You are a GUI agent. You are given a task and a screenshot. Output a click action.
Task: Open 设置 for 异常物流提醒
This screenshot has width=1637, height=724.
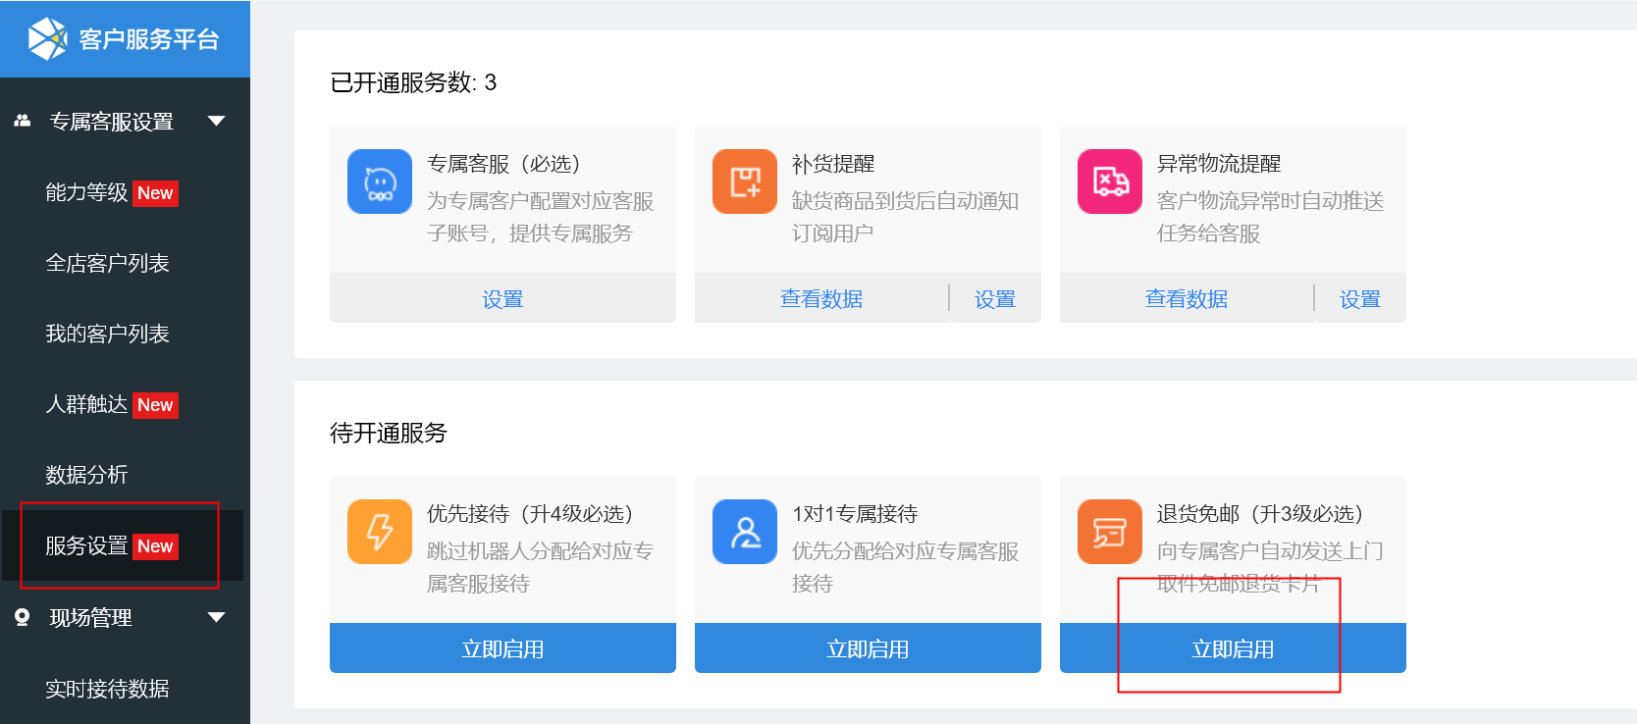(1360, 299)
